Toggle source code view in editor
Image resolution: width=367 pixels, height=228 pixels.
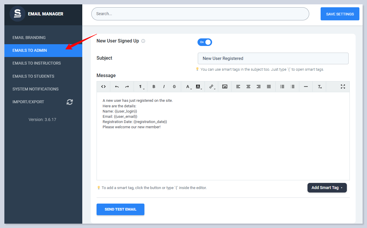pos(103,87)
